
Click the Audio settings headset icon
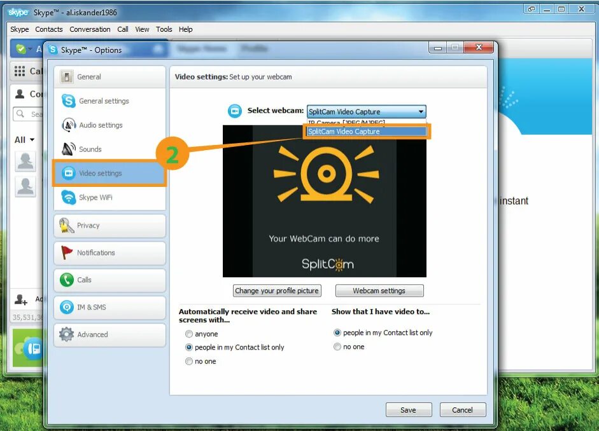(68, 125)
